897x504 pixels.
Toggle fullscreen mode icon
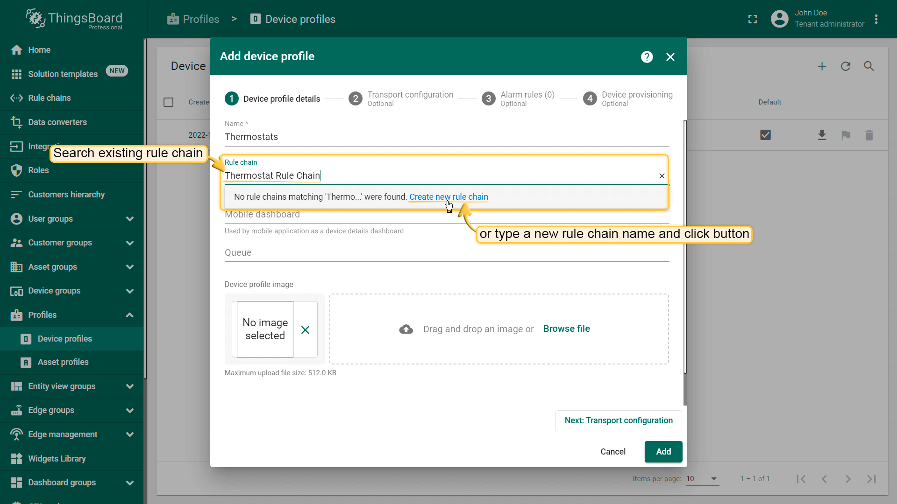[752, 19]
